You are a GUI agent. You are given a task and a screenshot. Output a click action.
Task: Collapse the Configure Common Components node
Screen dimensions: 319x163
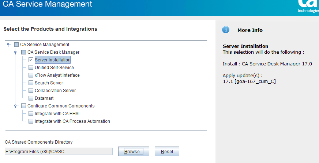tap(15, 106)
